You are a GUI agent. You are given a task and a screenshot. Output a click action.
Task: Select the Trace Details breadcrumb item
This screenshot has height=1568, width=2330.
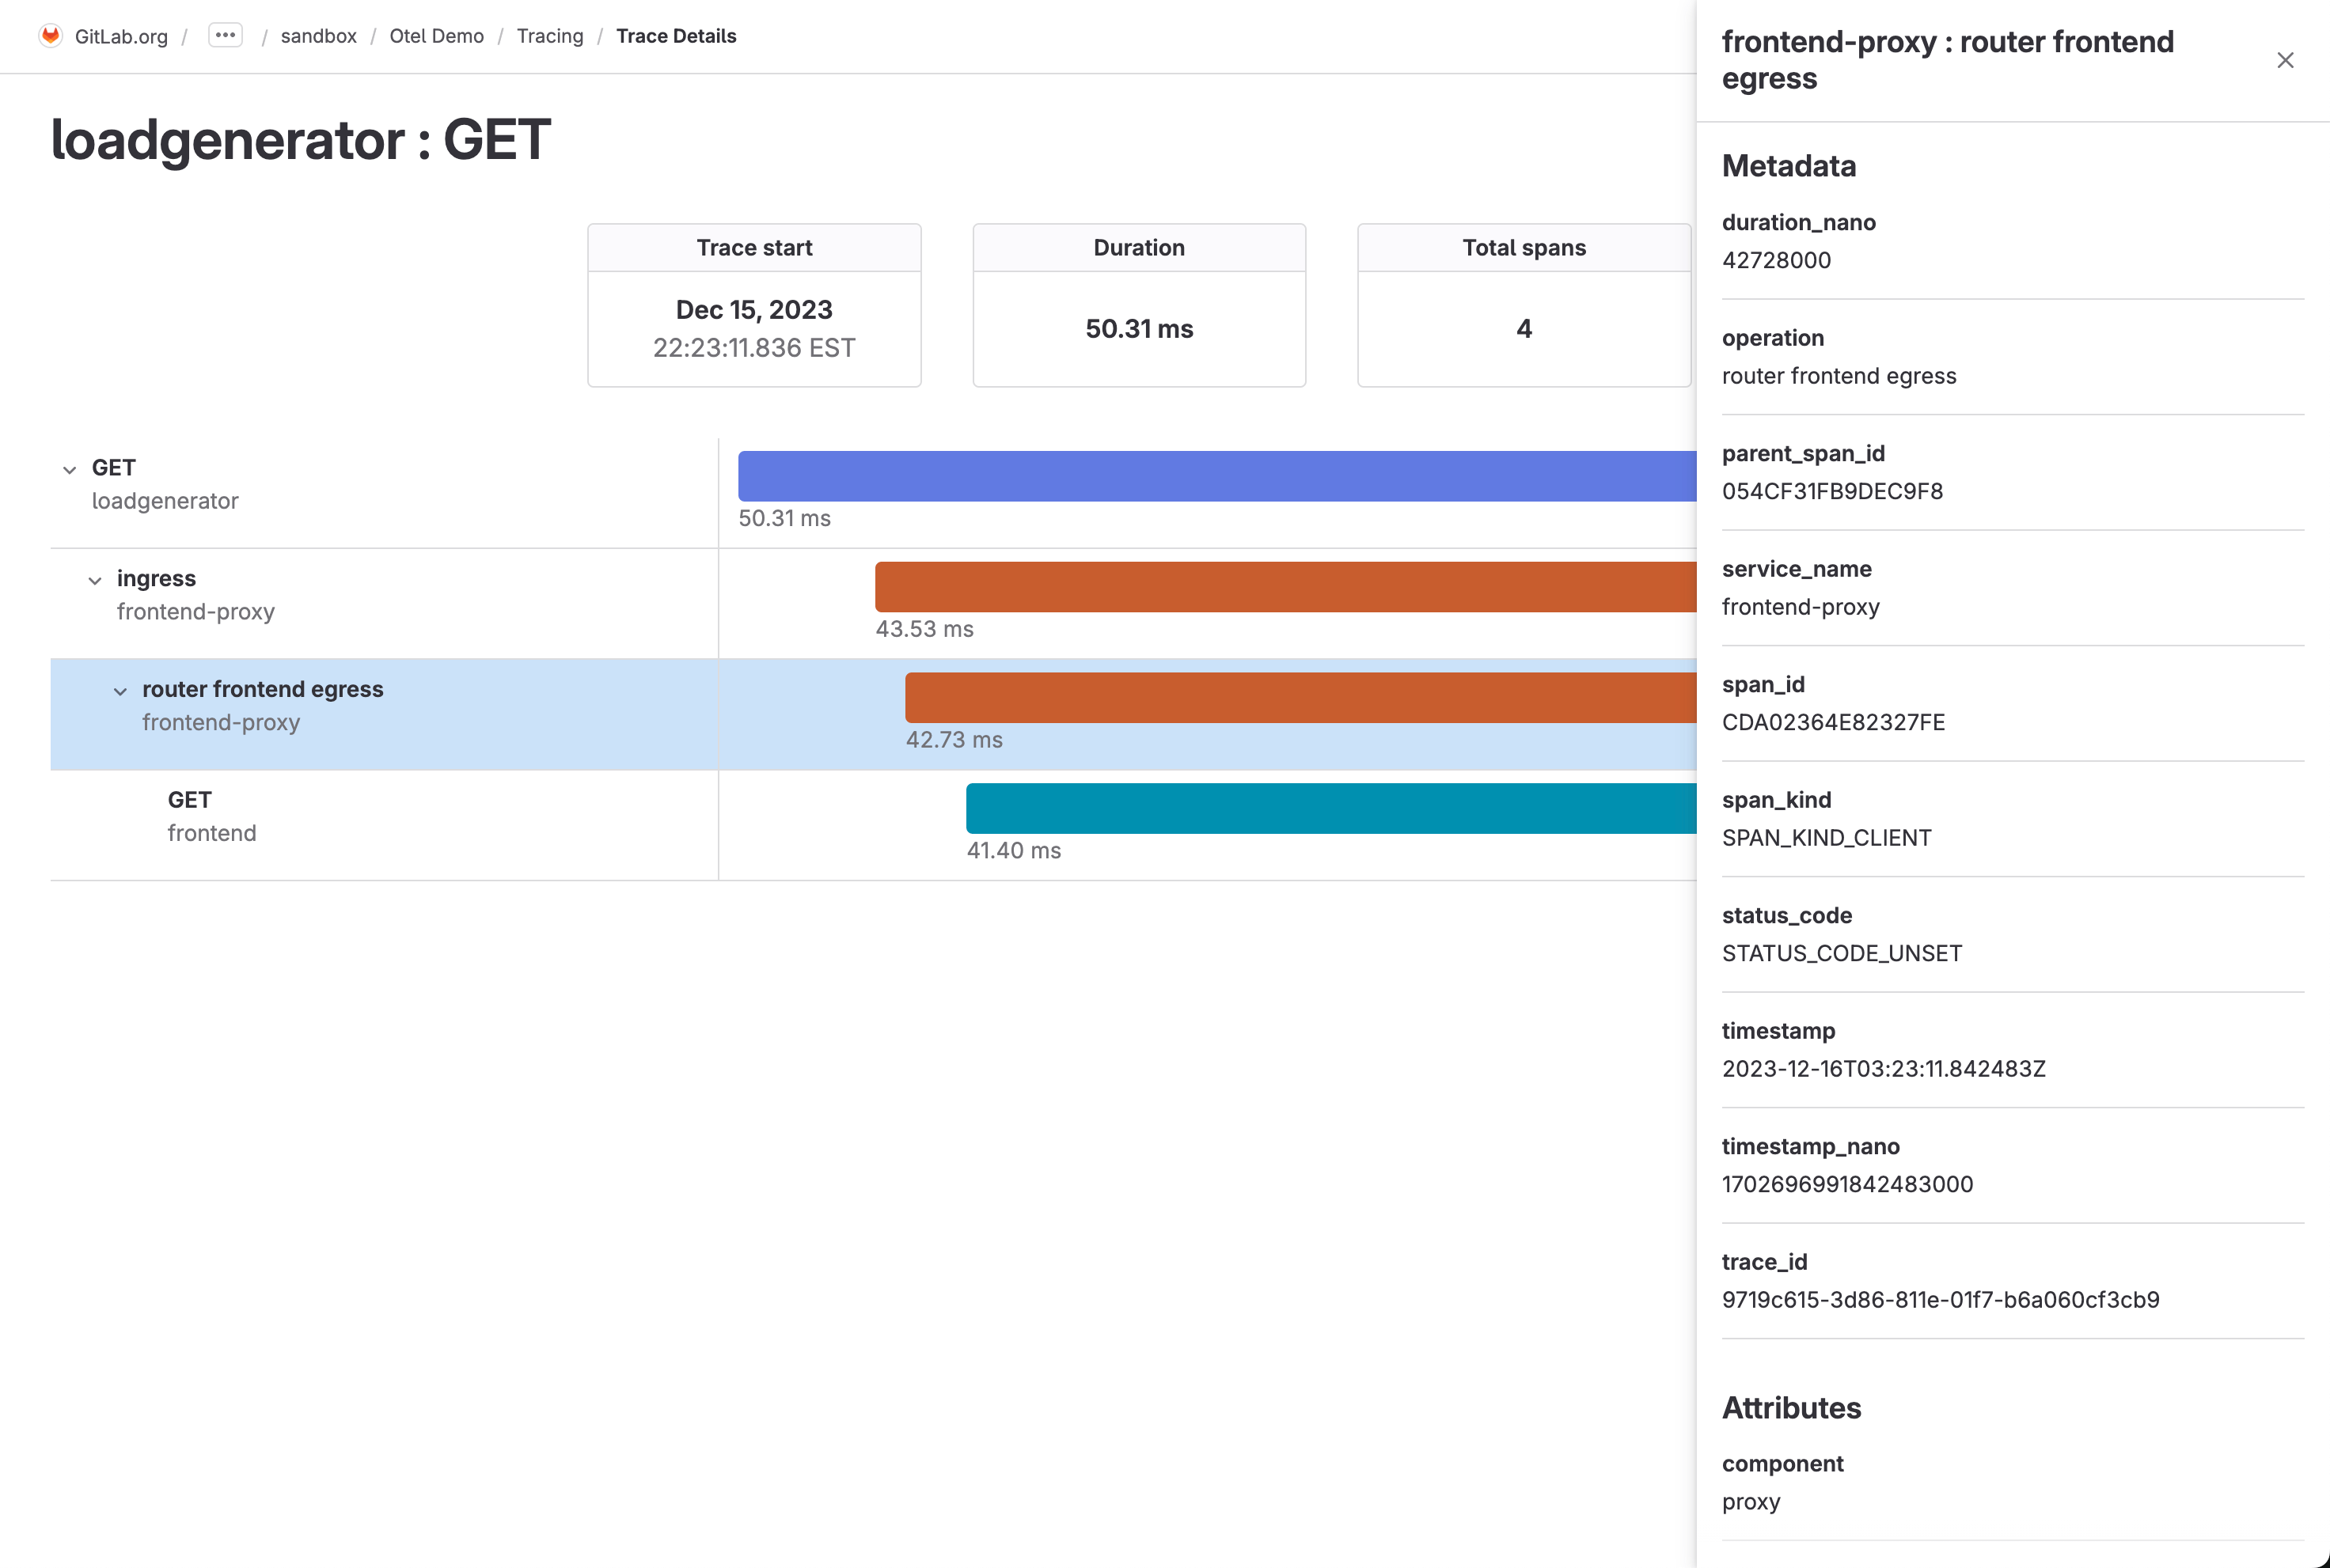(677, 36)
